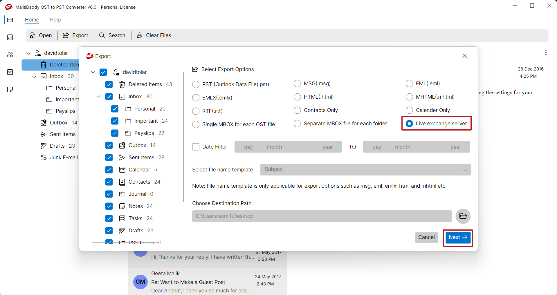Select EMLX(.emlx) export option
Screen dimensions: 557x295
[196, 98]
